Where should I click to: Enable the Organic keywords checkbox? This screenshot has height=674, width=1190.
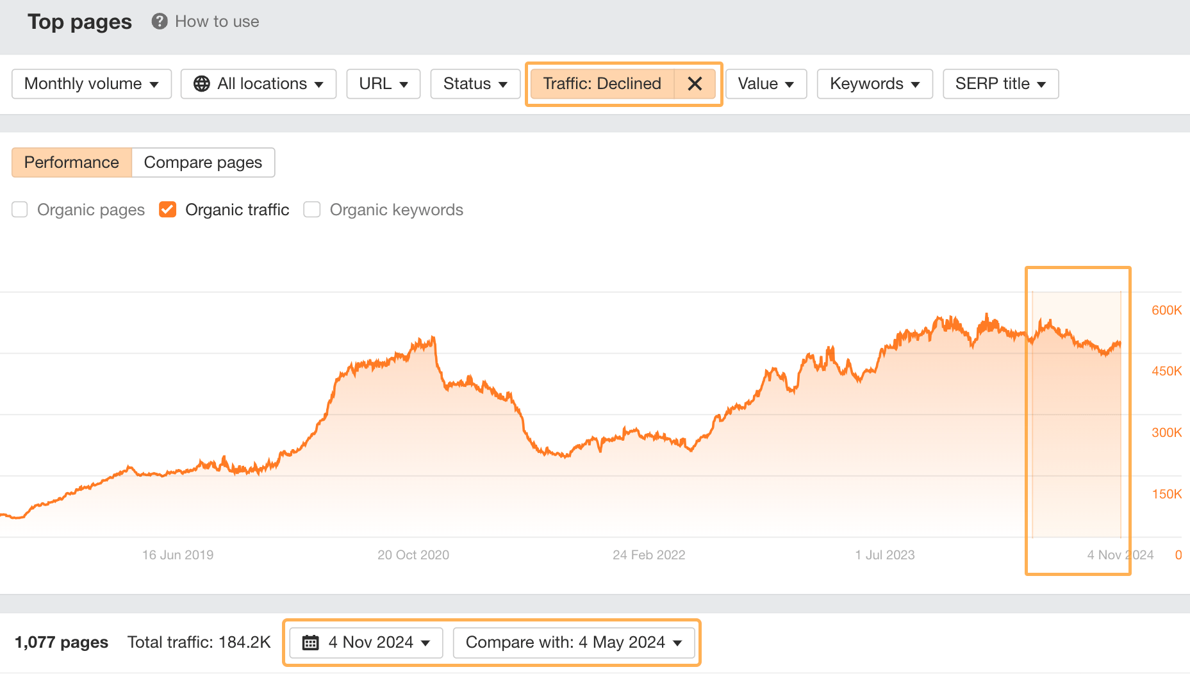tap(311, 210)
